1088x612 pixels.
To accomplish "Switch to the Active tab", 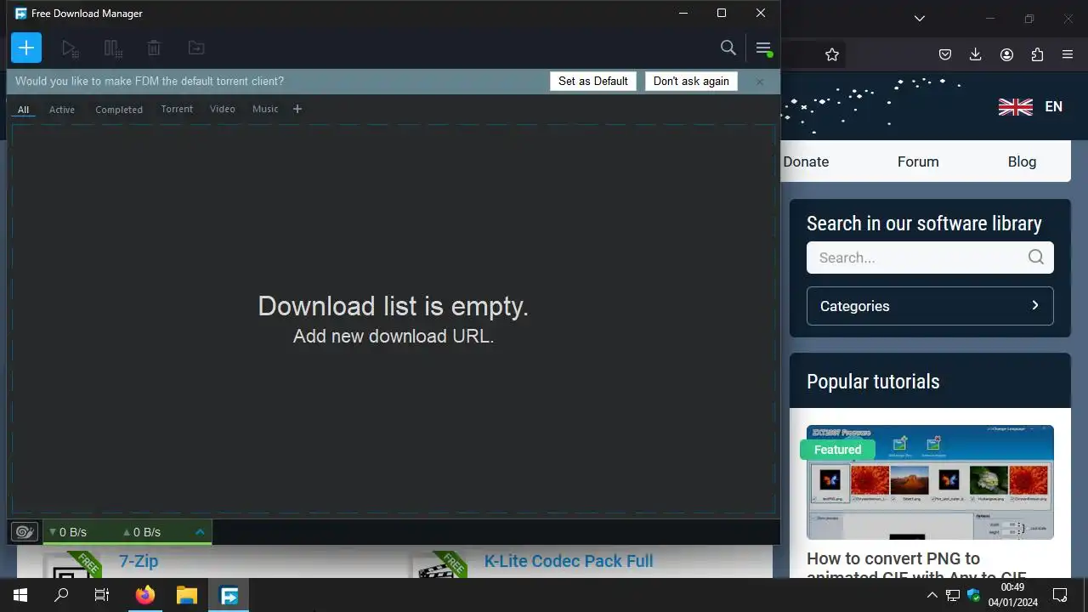I will 62,110.
